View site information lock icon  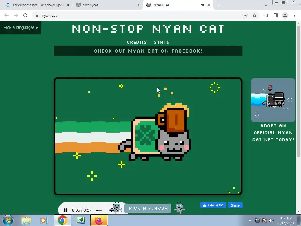37,15
